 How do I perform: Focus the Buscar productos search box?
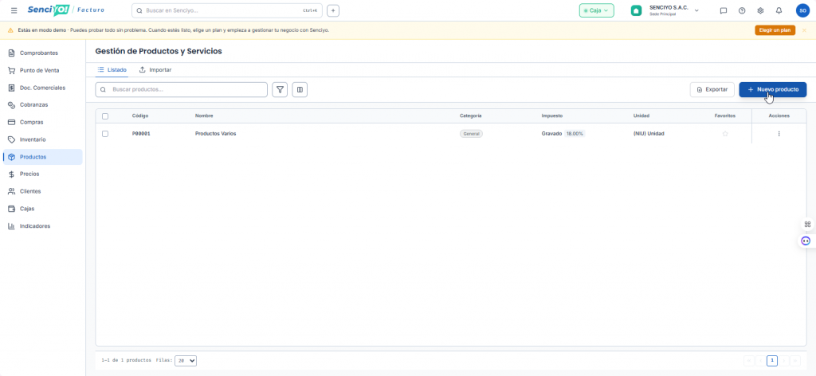(x=181, y=89)
